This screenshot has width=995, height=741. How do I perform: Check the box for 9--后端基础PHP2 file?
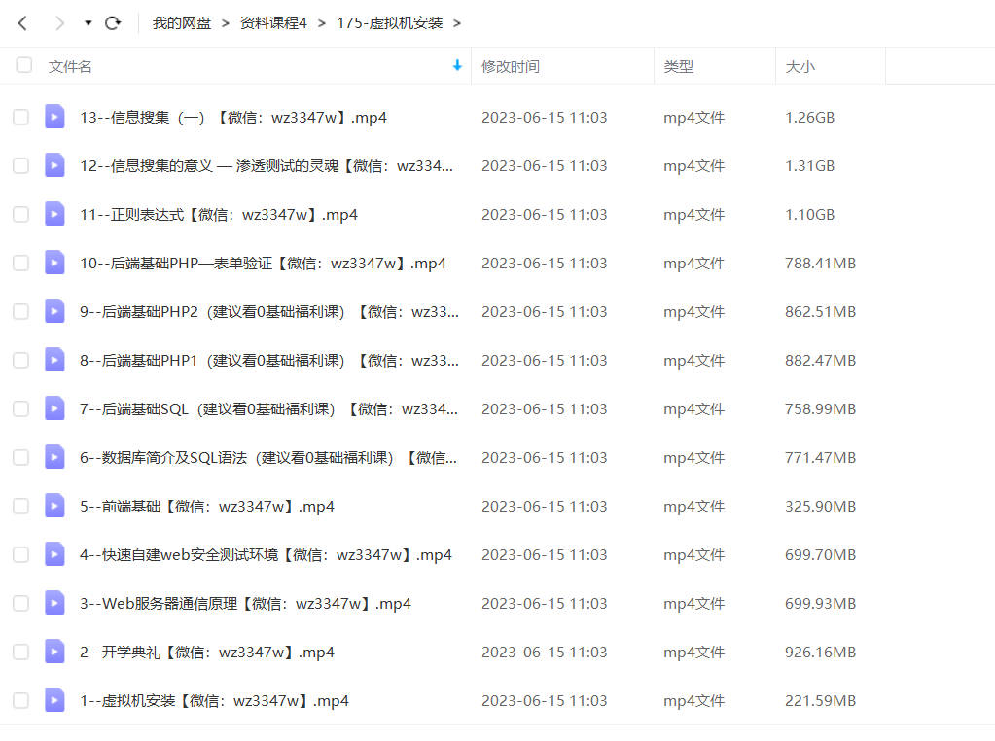point(21,312)
